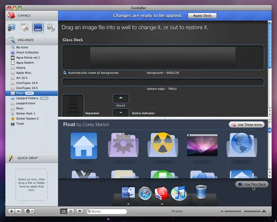277x222 pixels.
Task: Select the Dock change section icon
Action: (x=38, y=27)
